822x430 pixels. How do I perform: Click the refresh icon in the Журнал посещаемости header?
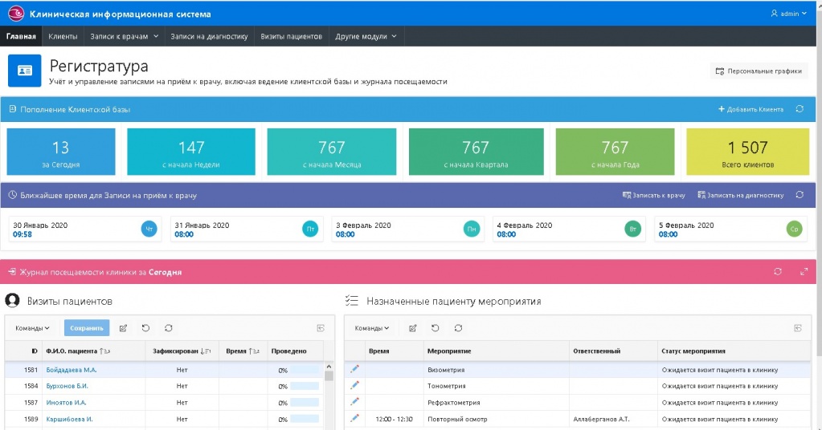778,272
